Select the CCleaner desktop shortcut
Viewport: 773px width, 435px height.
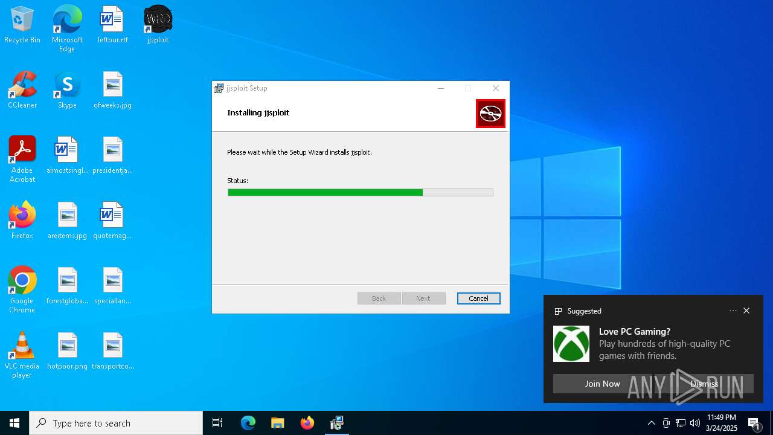click(x=22, y=90)
